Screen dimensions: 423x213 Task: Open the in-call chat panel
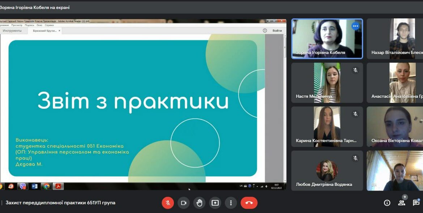[x=416, y=203]
